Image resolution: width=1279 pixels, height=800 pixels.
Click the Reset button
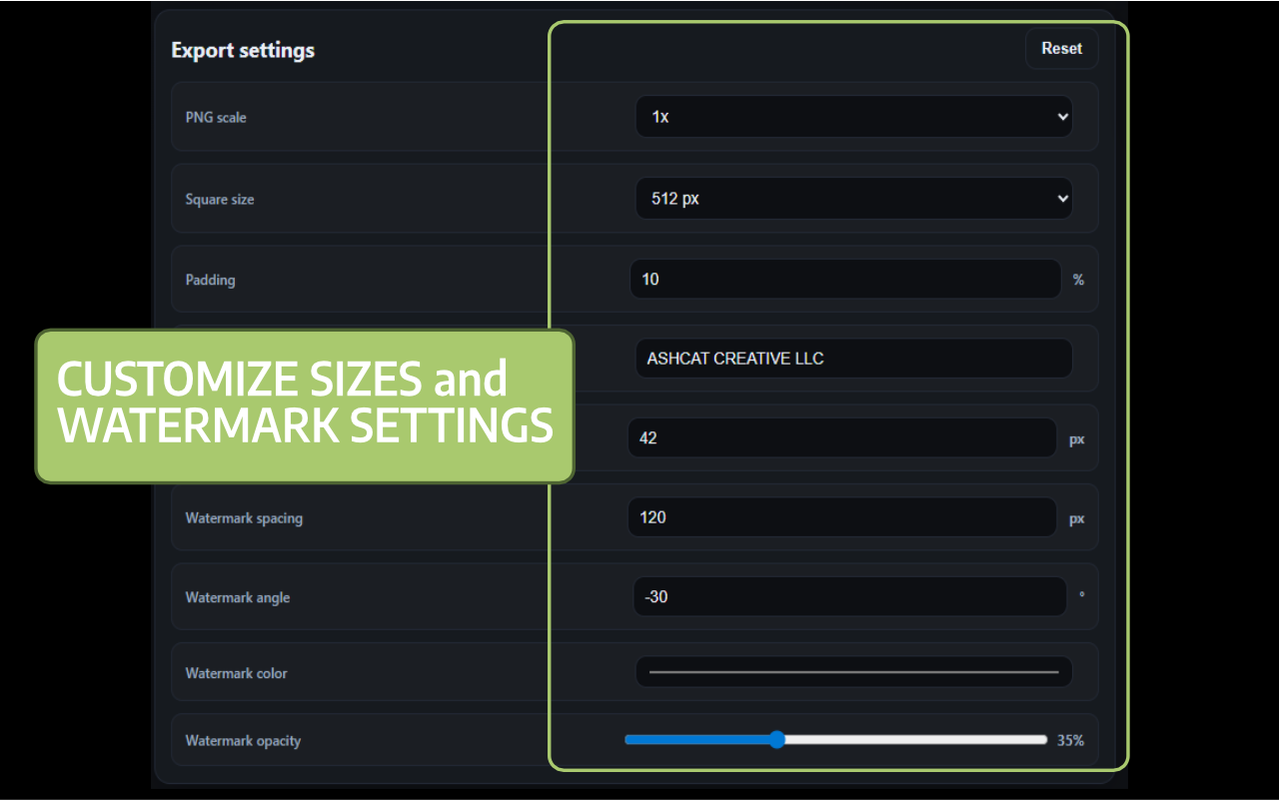coord(1061,48)
